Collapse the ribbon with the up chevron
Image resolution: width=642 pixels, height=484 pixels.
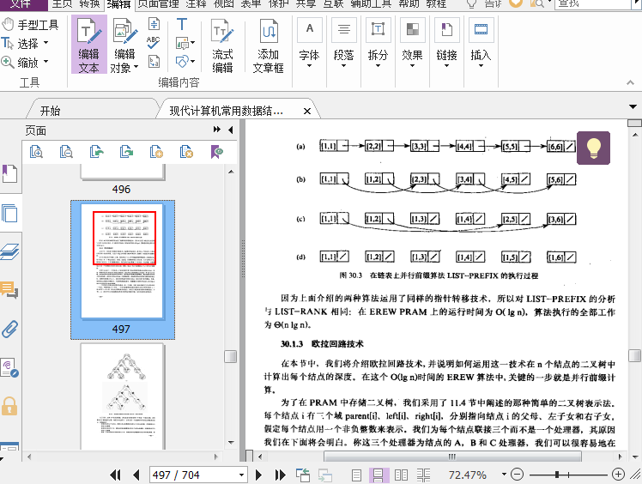(630, 82)
